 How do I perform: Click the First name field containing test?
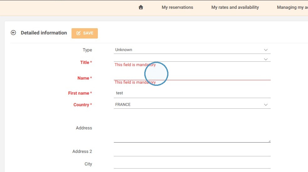tap(192, 93)
